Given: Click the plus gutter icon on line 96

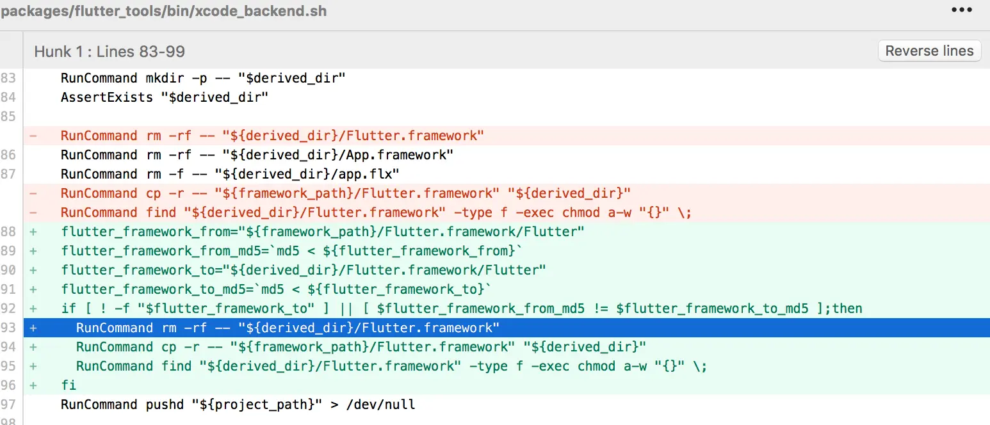Looking at the screenshot, I should pos(33,385).
